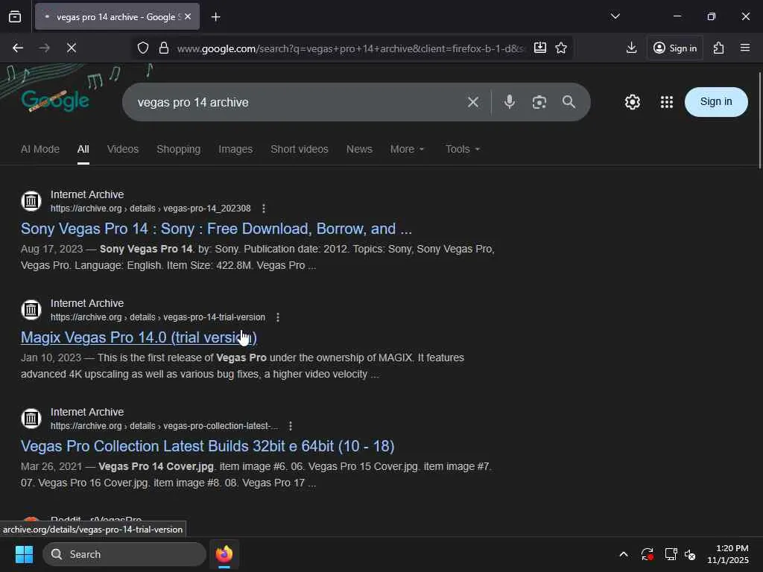763x572 pixels.
Task: Click the muted volume tray icon
Action: pos(690,554)
